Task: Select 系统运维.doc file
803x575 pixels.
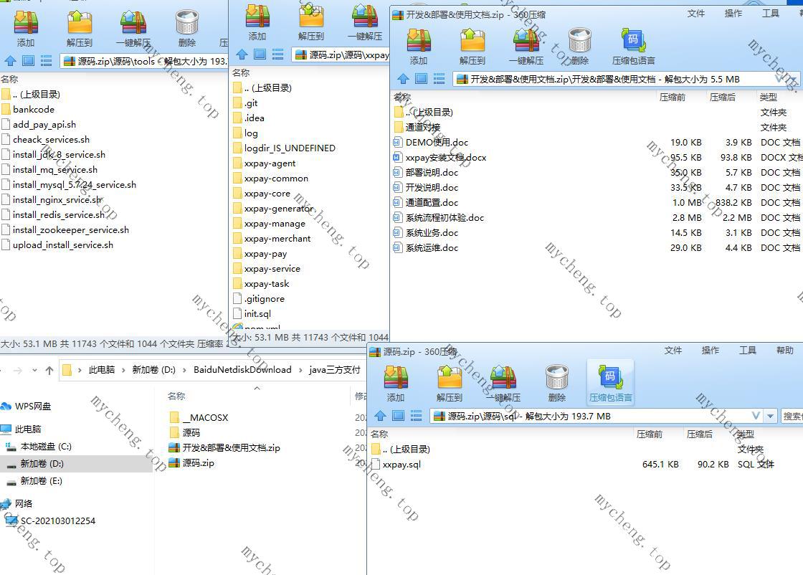Action: click(x=432, y=248)
